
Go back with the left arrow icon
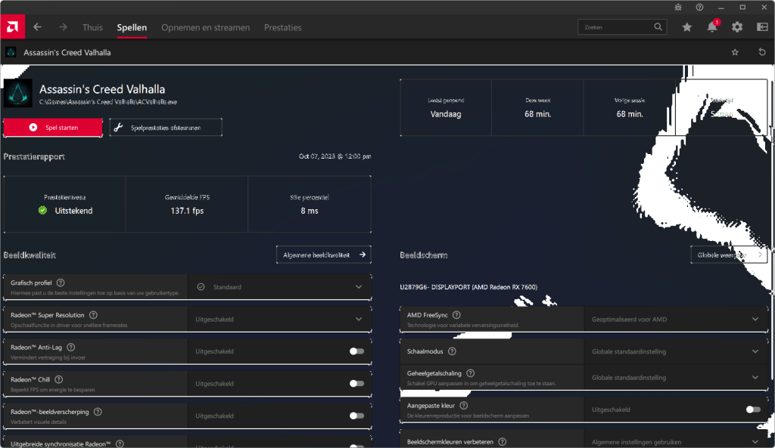37,27
